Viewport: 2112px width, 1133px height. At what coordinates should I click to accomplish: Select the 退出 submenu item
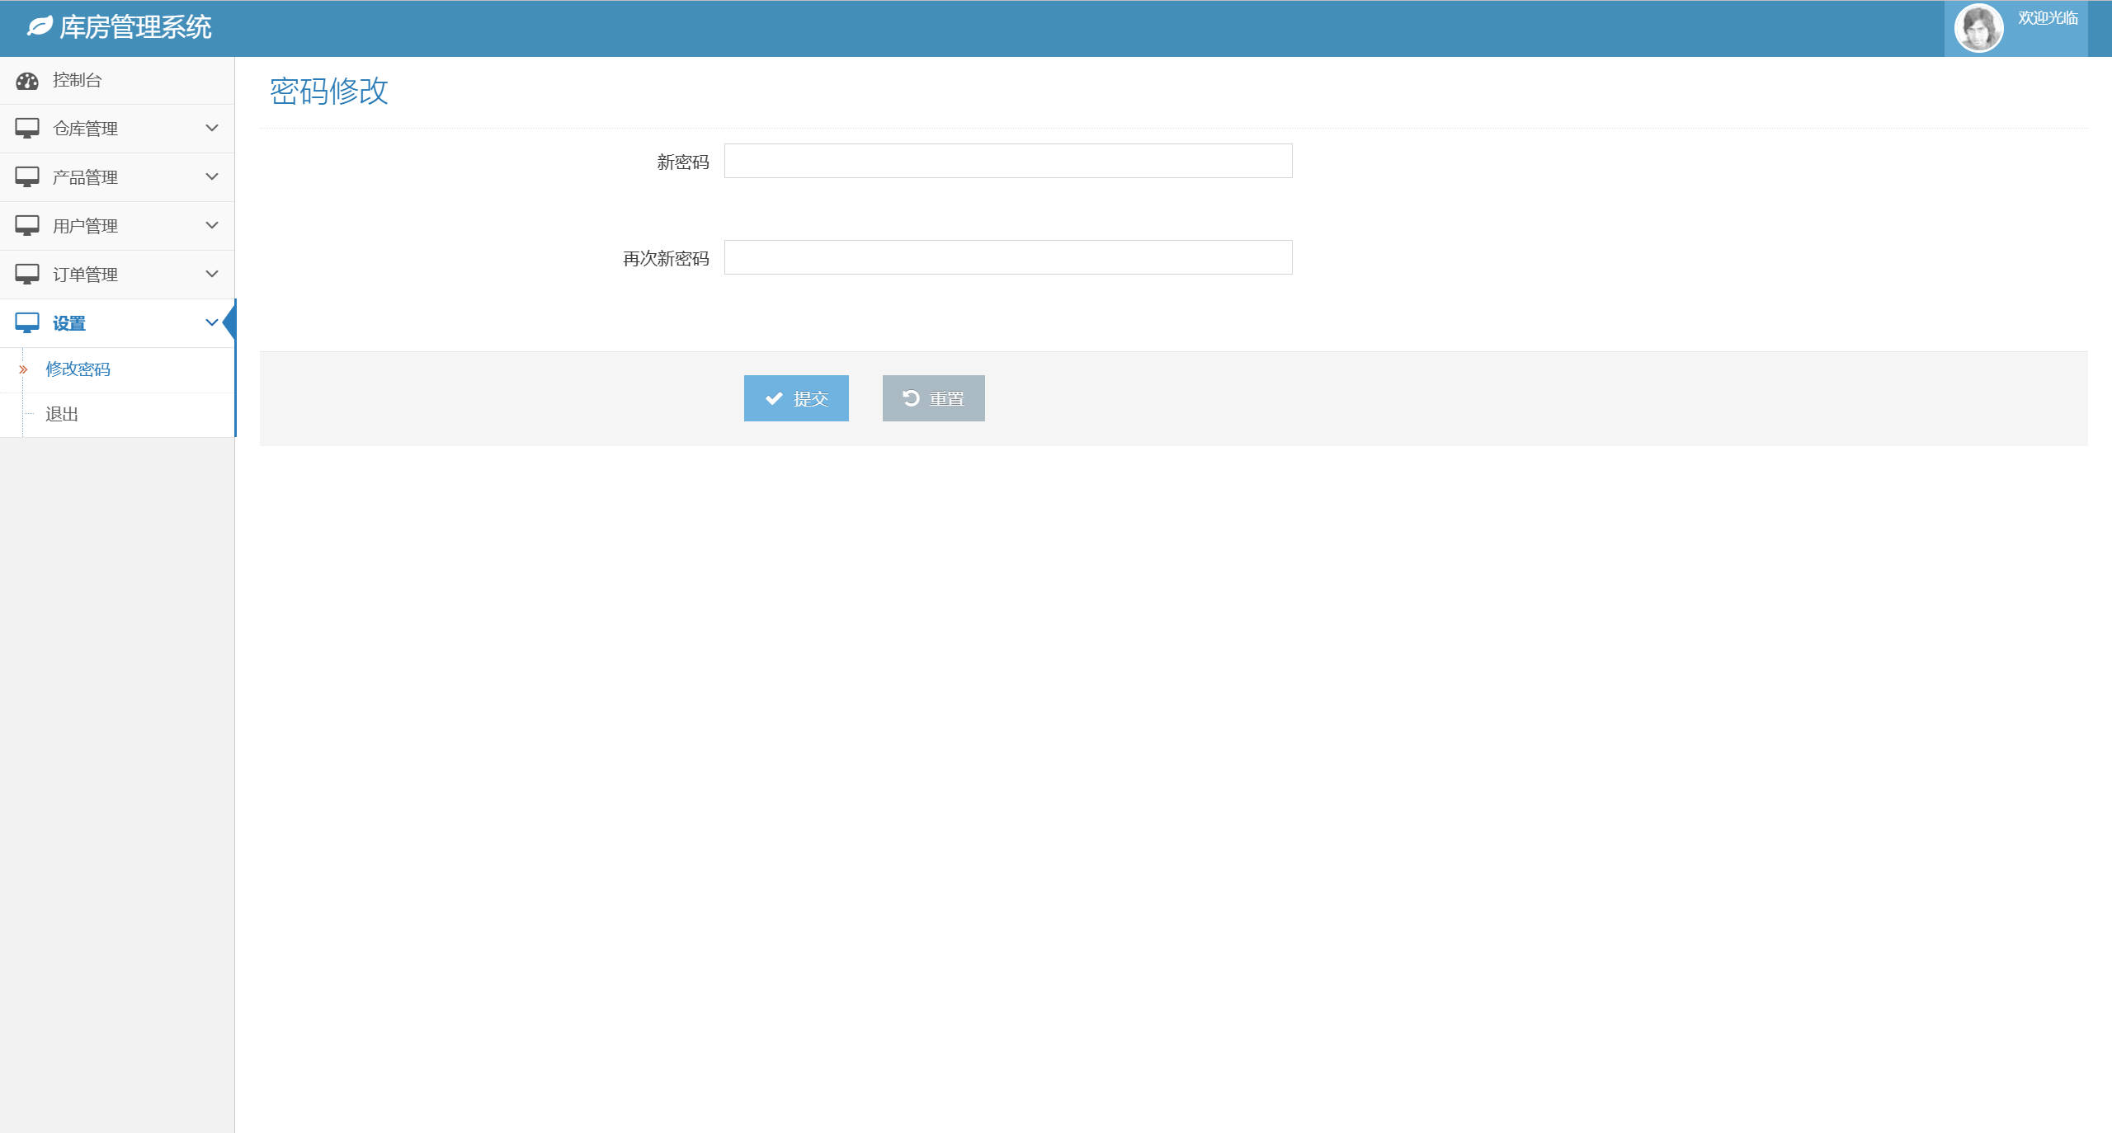pos(62,415)
